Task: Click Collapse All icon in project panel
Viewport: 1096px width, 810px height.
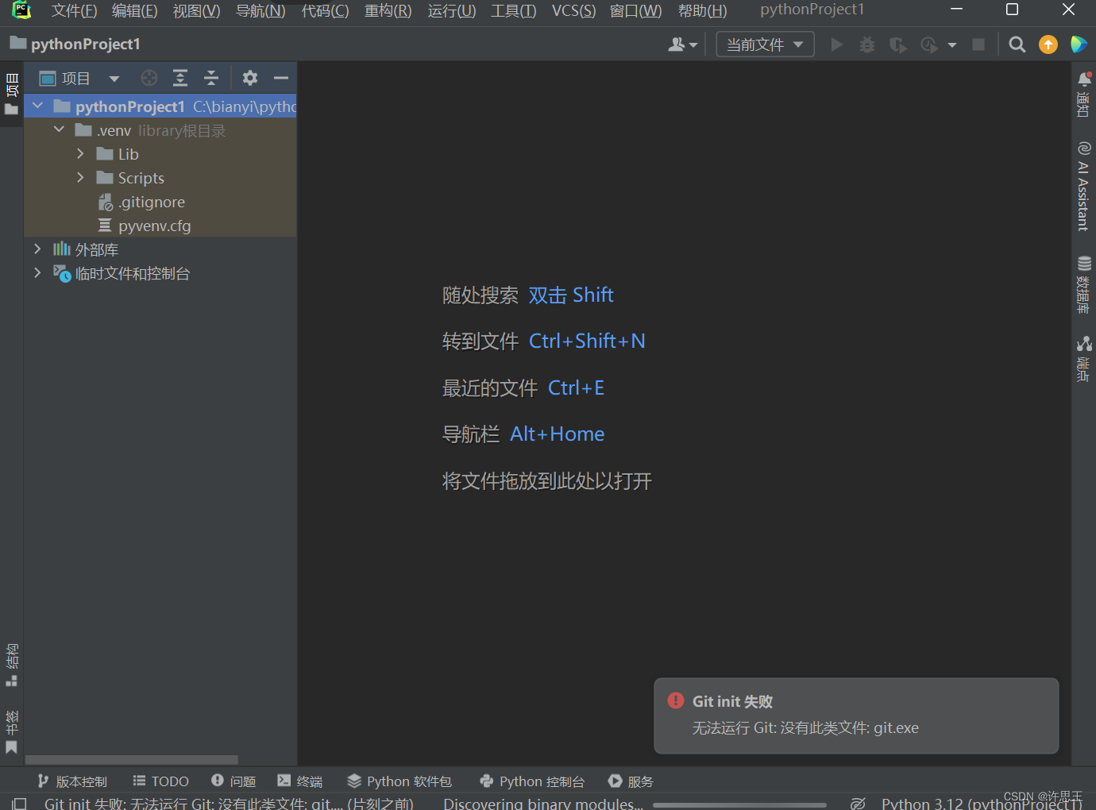Action: pyautogui.click(x=210, y=78)
